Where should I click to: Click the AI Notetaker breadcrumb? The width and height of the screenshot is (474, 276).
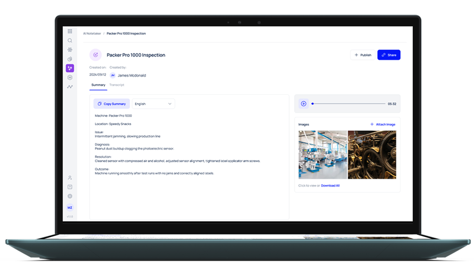click(x=92, y=34)
